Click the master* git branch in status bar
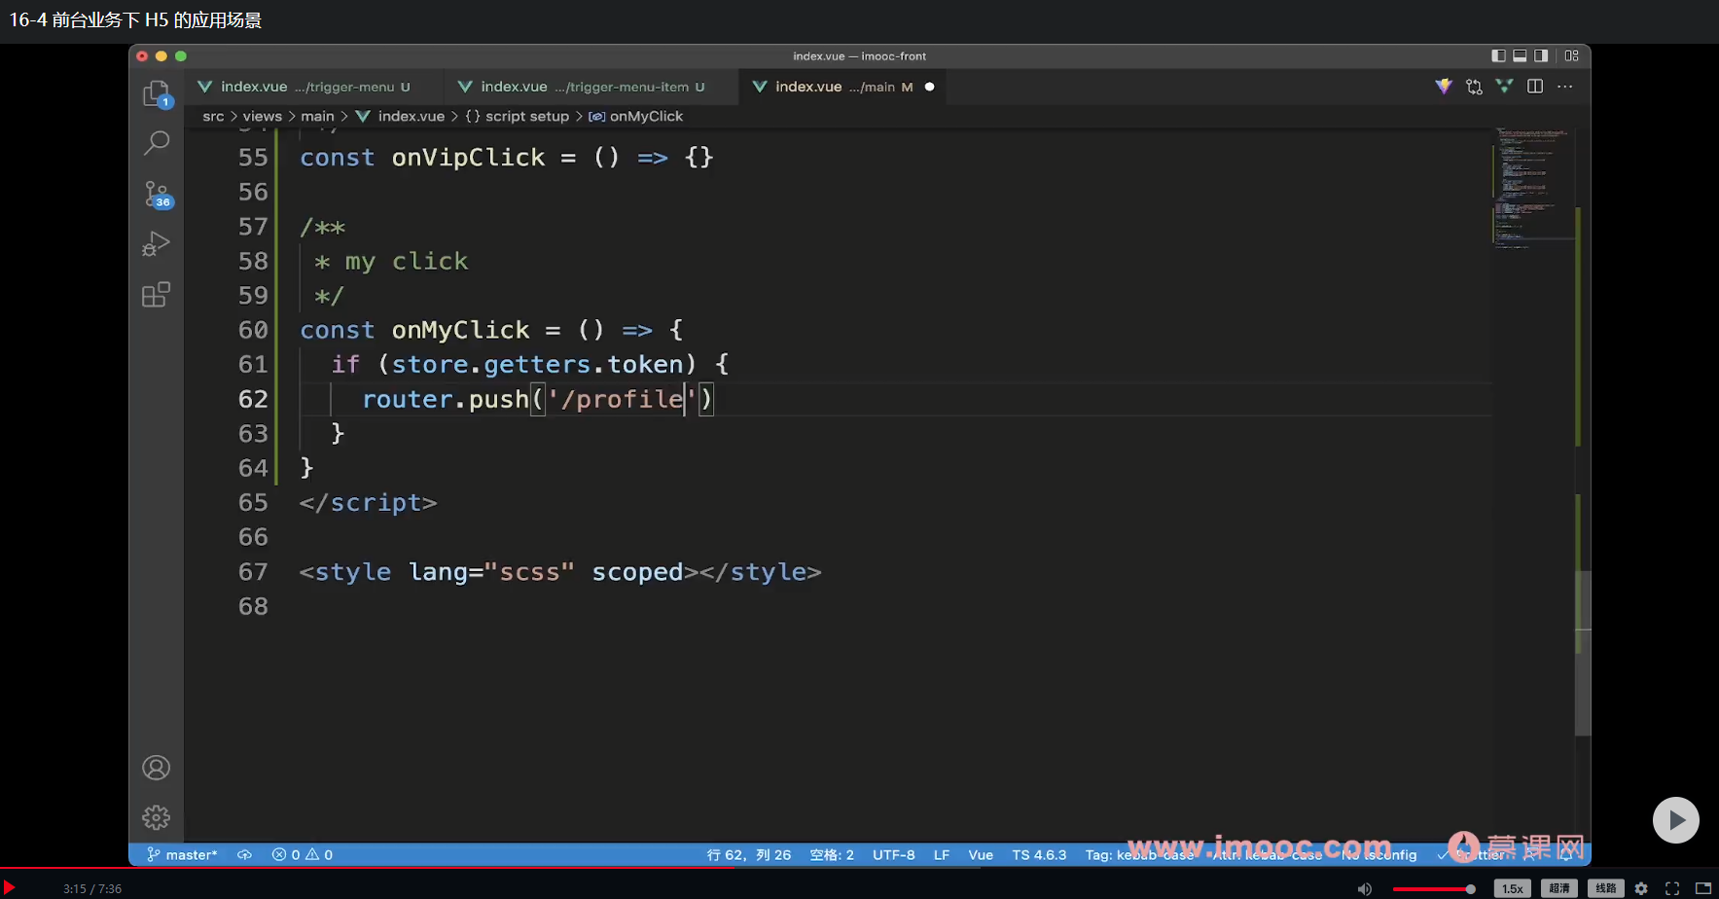 pos(183,854)
